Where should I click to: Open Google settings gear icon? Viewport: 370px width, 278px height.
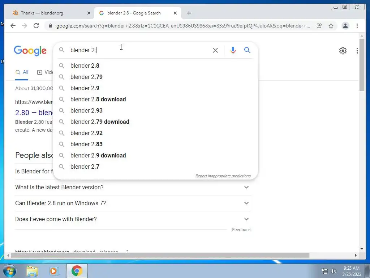coord(343,51)
